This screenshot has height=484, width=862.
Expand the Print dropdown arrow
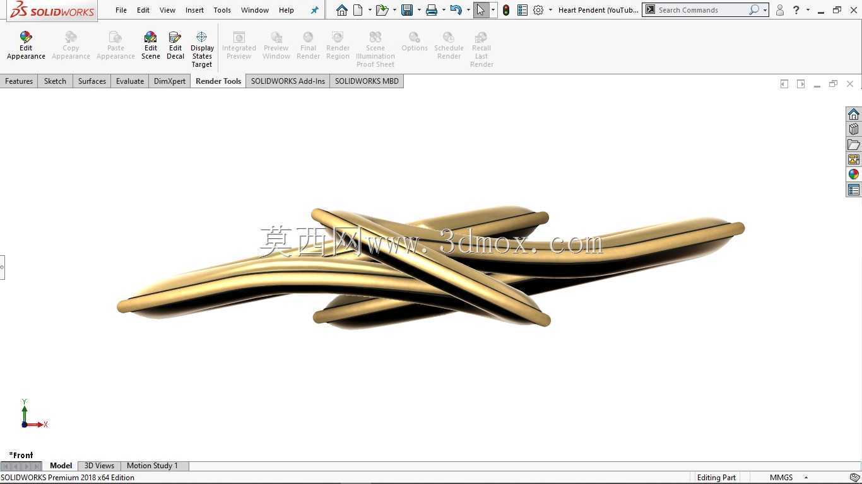[x=444, y=10]
